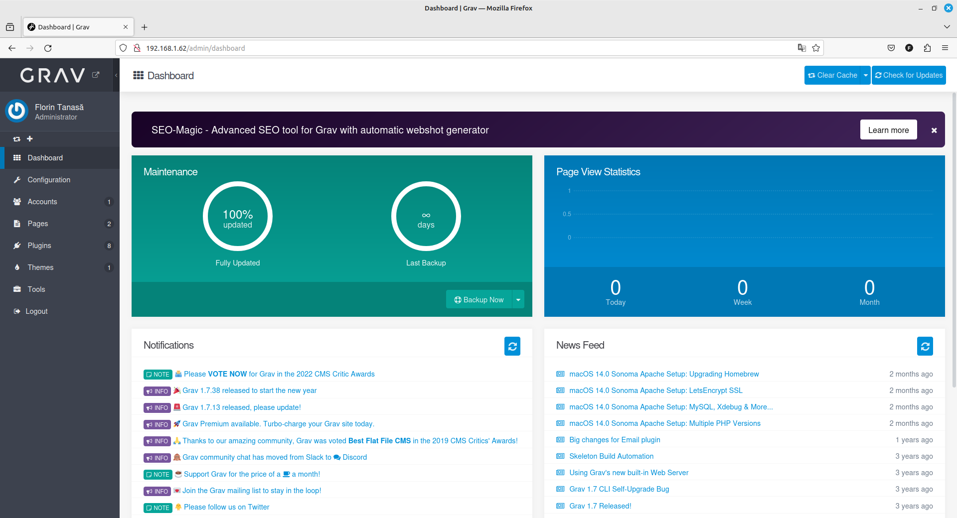Open Themes in sidebar
Image resolution: width=957 pixels, height=518 pixels.
(60, 267)
